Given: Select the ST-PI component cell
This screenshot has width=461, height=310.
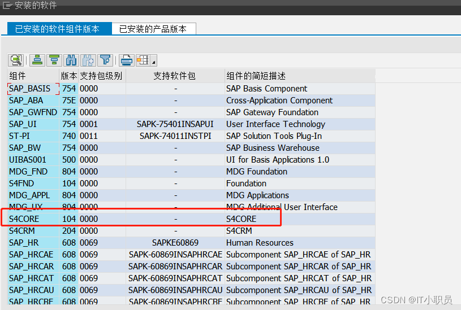Looking at the screenshot, I should coord(33,136).
